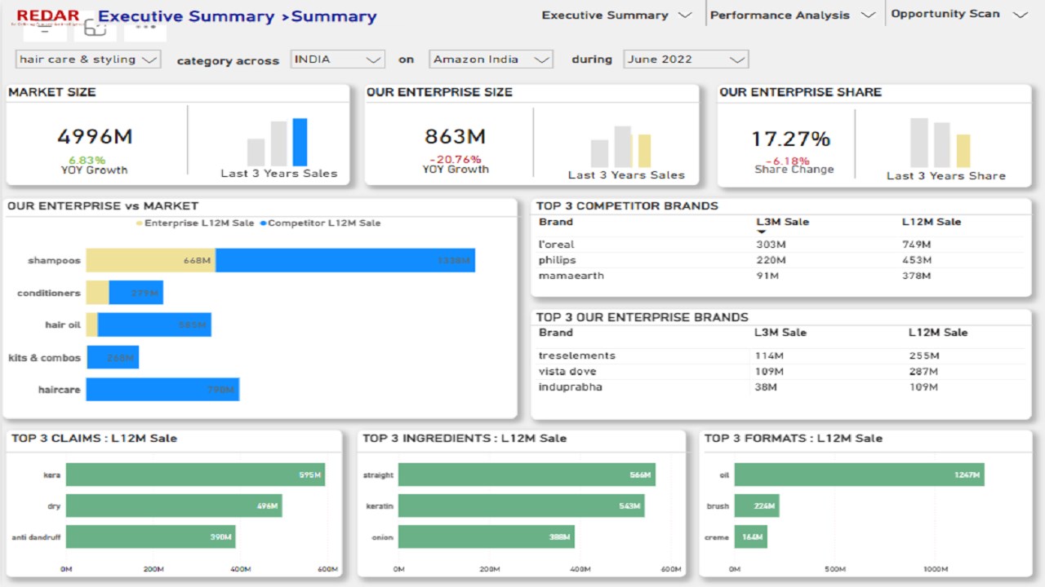The image size is (1045, 587).
Task: Sort competitor brands by L12M Sale header
Action: point(931,222)
